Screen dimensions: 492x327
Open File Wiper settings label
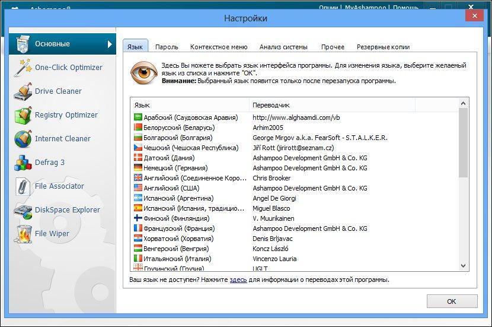click(x=52, y=233)
